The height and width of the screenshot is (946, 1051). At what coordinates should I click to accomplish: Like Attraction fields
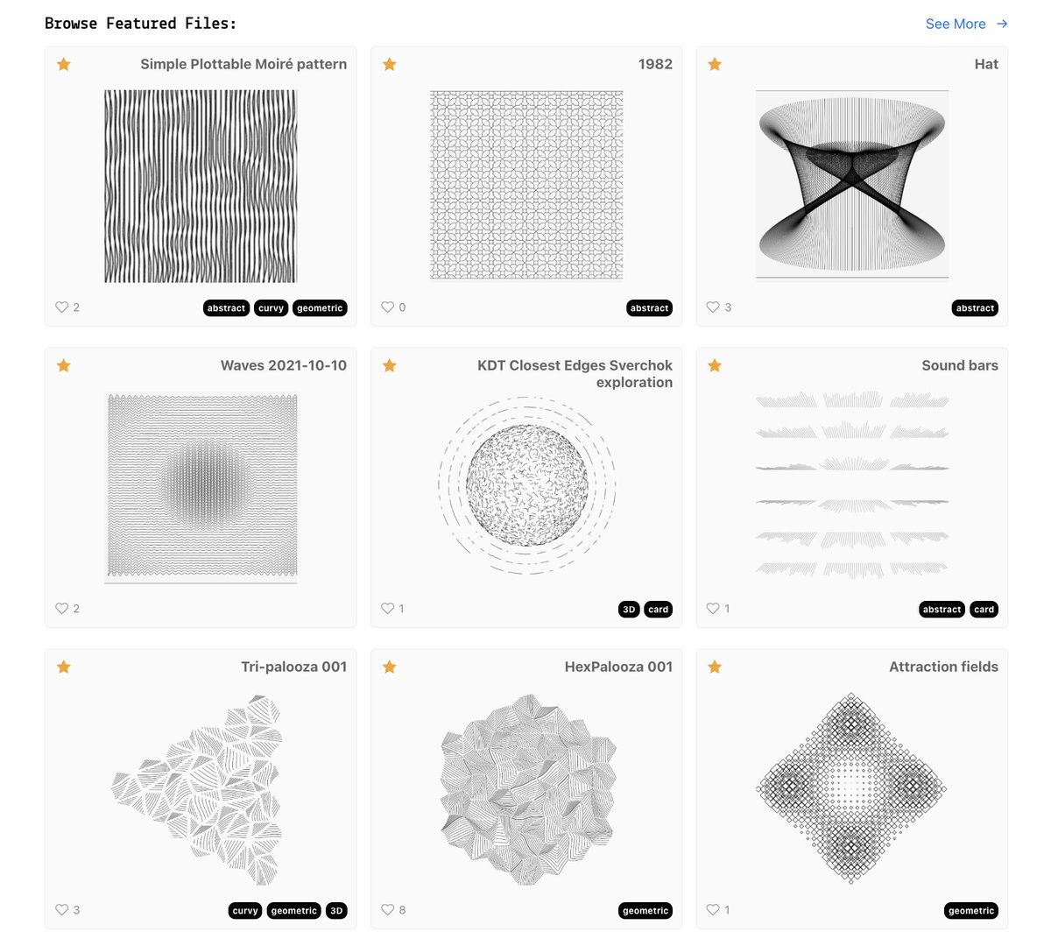(x=713, y=910)
